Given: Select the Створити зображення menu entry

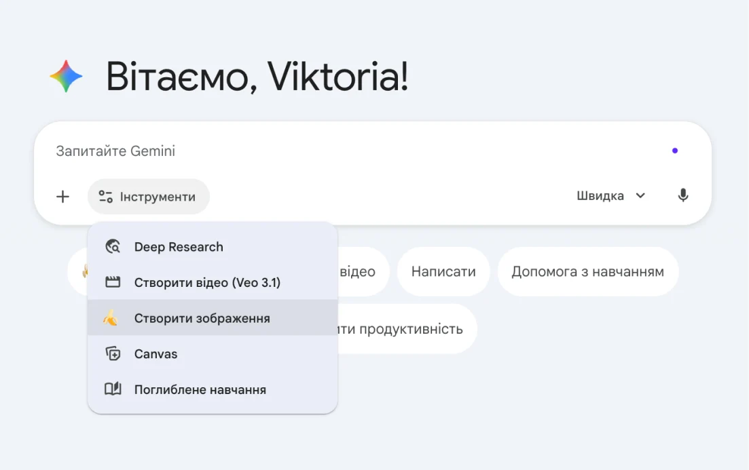Looking at the screenshot, I should tap(202, 318).
